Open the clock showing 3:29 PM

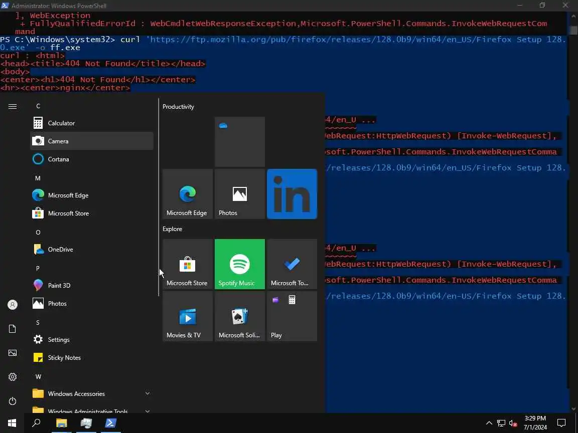tap(535, 423)
